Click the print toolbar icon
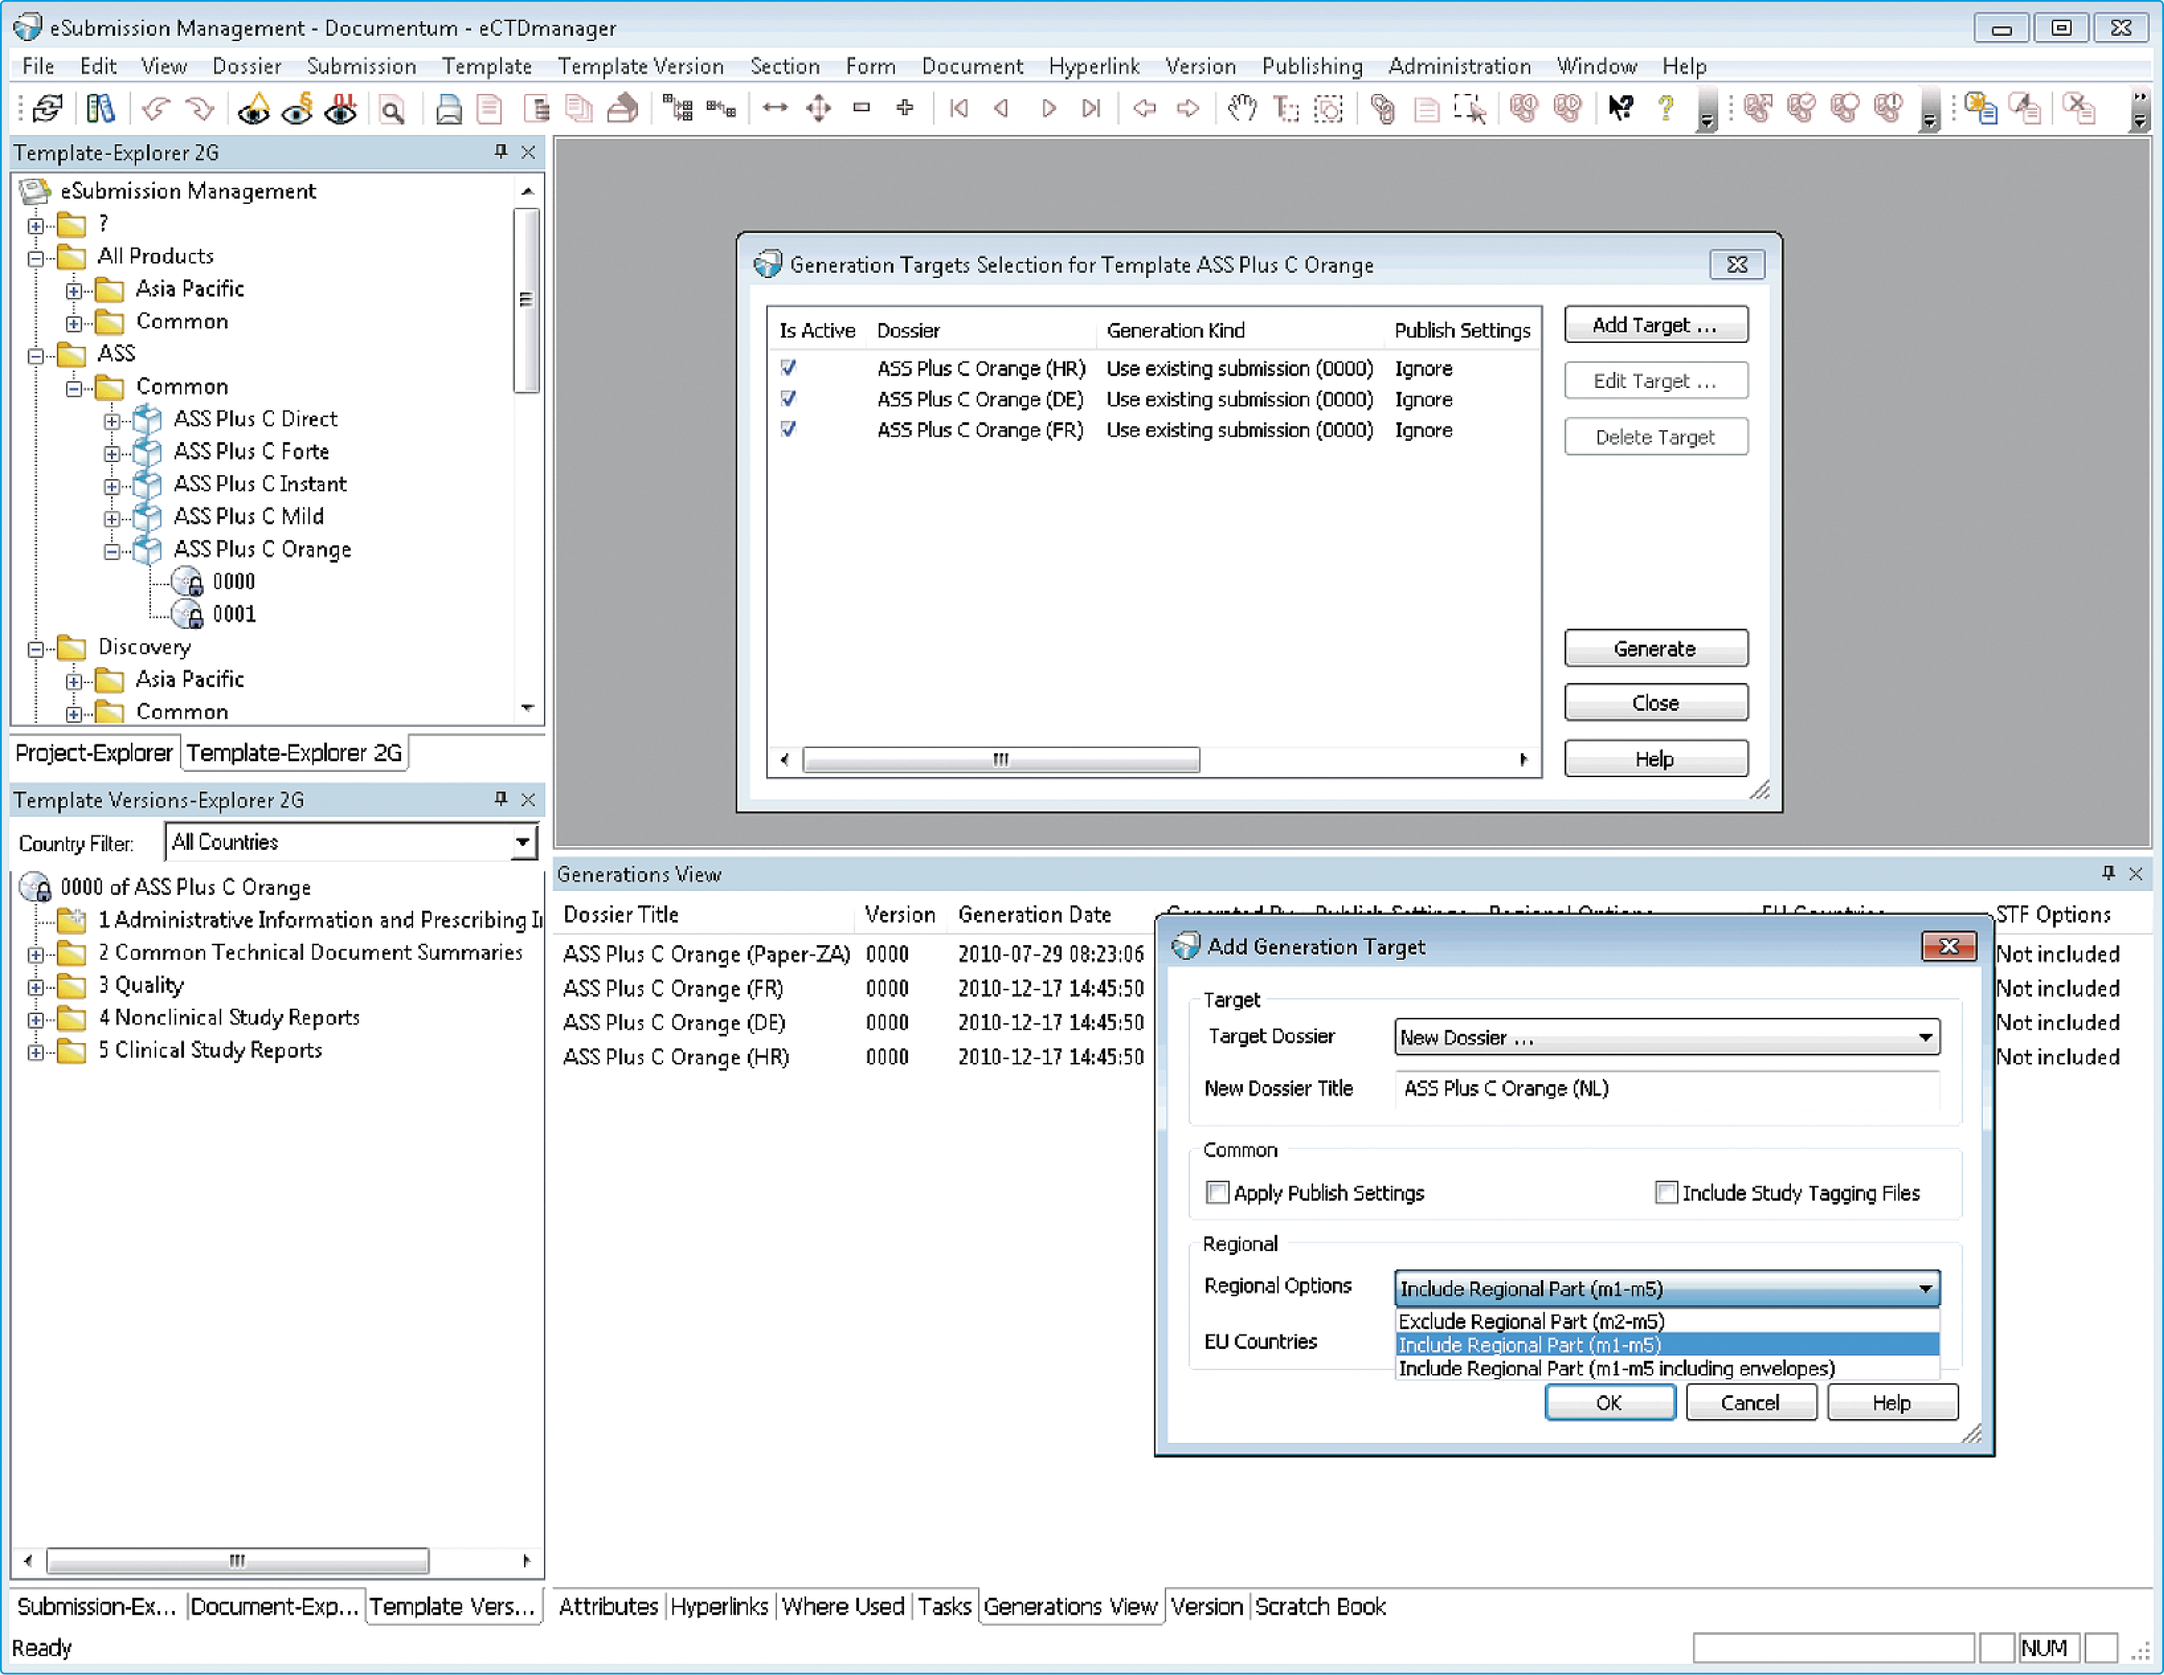The image size is (2164, 1675). 448,109
